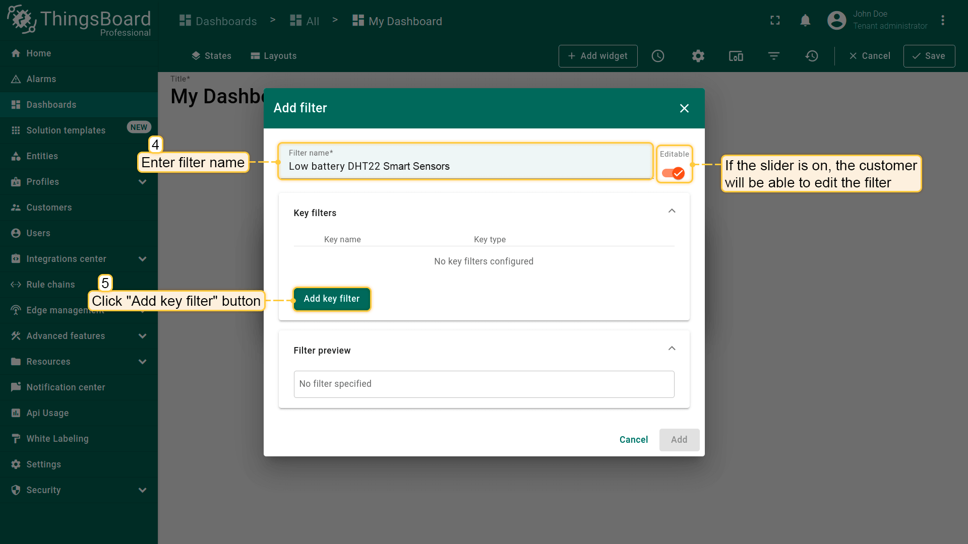Screen dimensions: 968x544
Task: Open the timewindow clock icon
Action: pyautogui.click(x=658, y=56)
